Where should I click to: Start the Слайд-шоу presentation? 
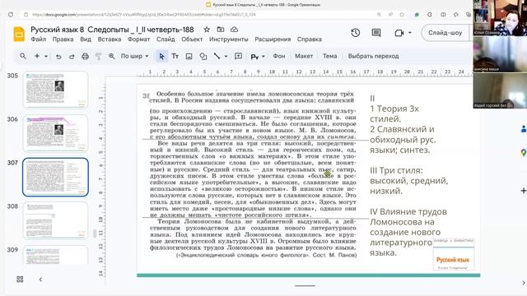(x=445, y=33)
